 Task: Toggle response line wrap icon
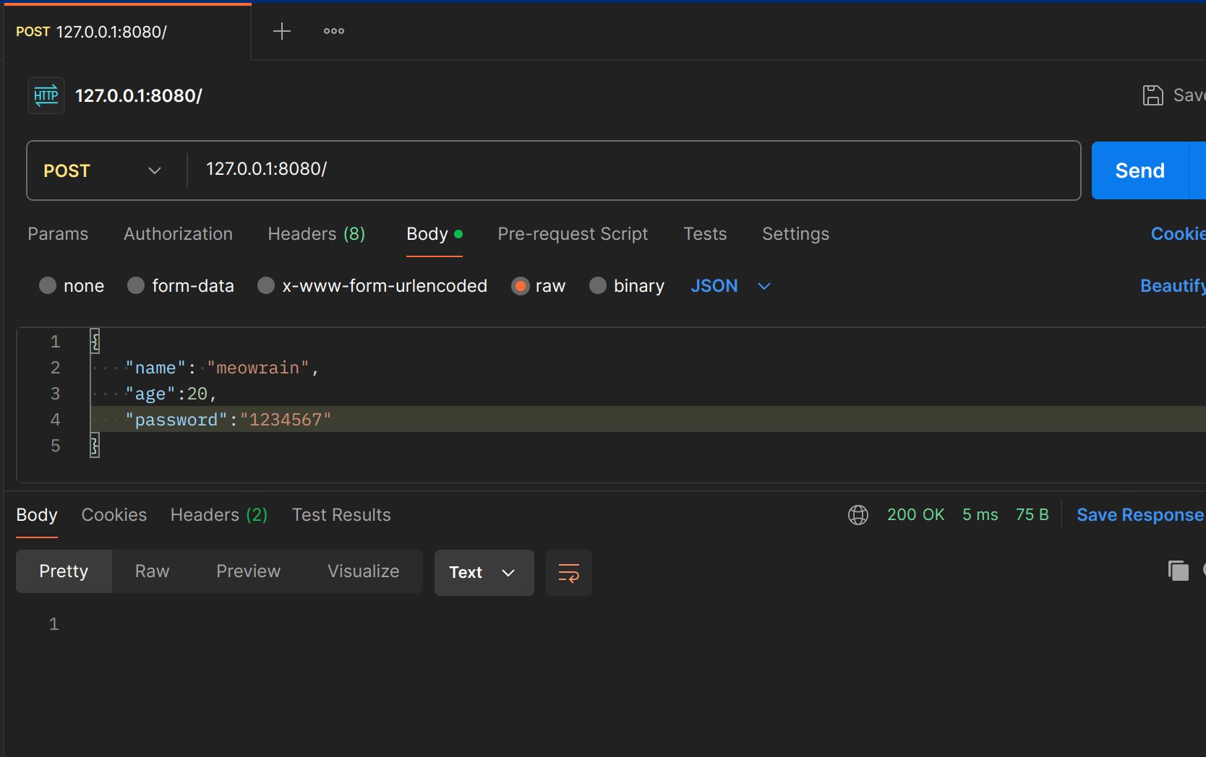[x=568, y=573]
